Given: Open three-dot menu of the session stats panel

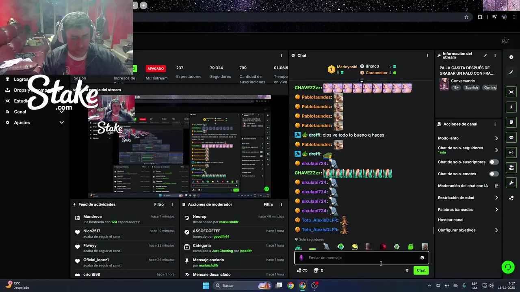Looking at the screenshot, I should [282, 56].
